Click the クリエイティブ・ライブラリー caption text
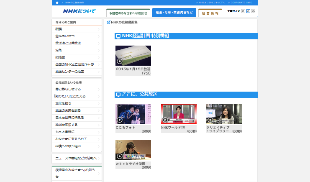The width and height of the screenshot is (310, 182). [x=224, y=129]
